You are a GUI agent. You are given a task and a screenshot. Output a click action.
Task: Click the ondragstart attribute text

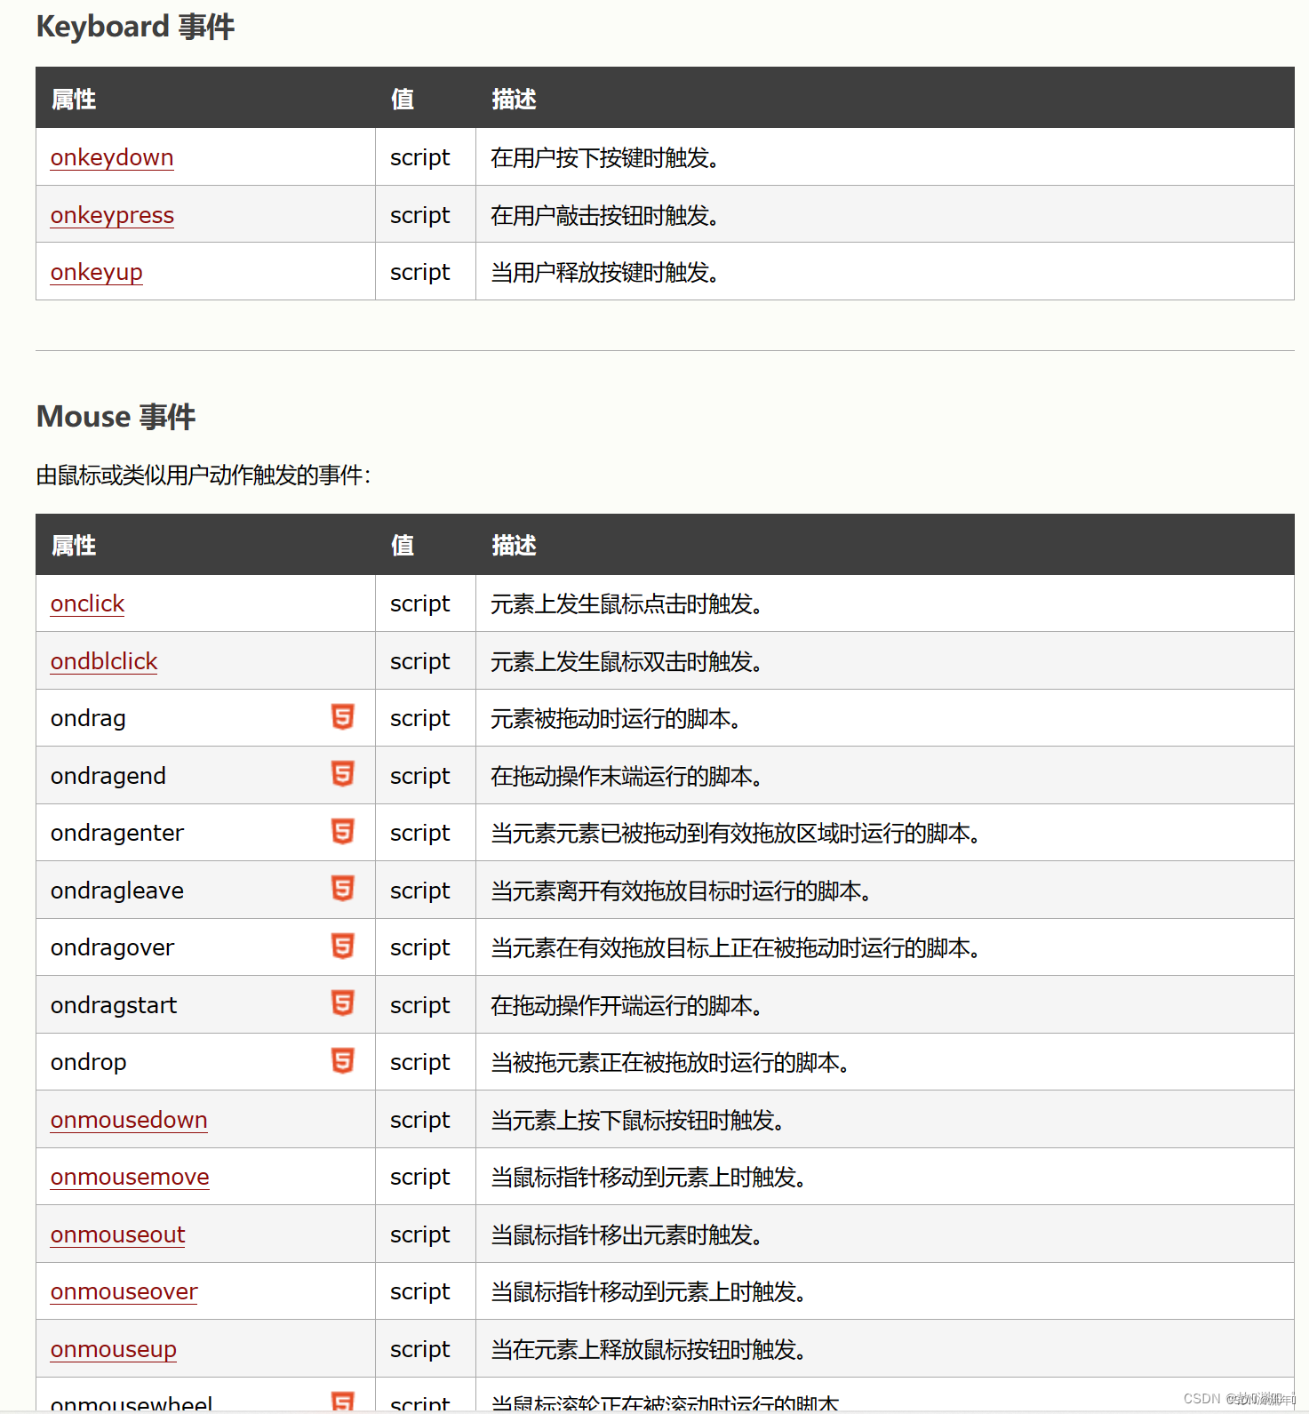click(114, 1005)
